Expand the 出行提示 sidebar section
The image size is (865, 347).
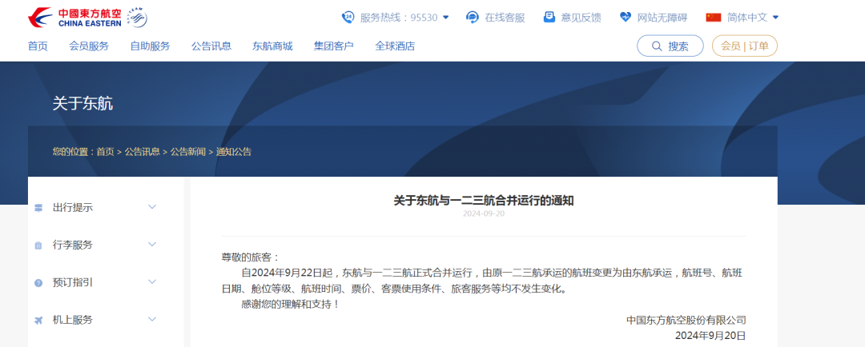[x=152, y=207]
